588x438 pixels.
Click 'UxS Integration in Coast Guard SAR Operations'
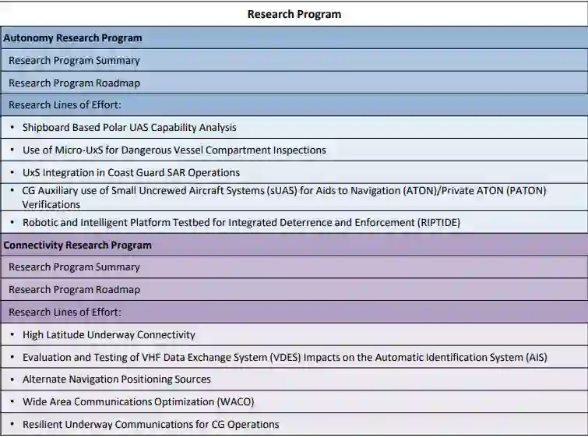(x=294, y=172)
